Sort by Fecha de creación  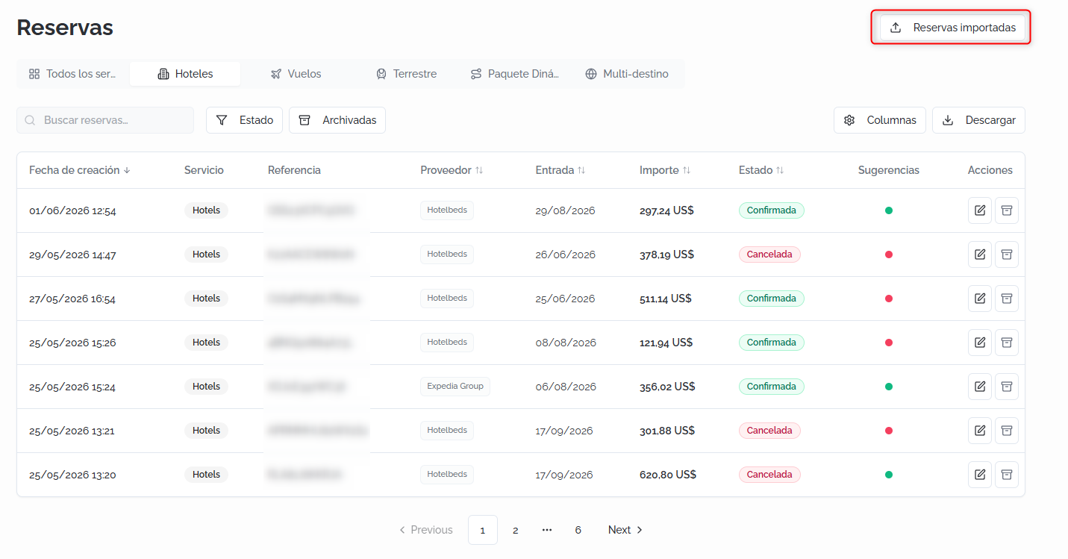[x=80, y=170]
